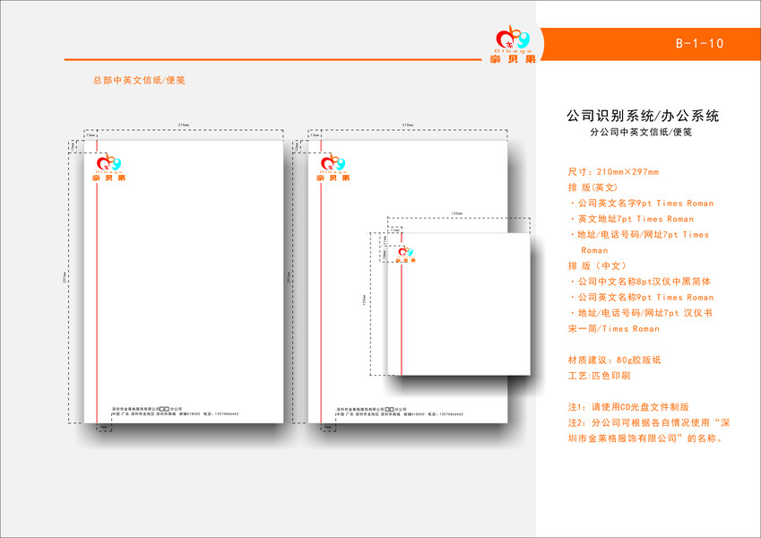Click the small logo on the square notepad
761x538 pixels.
406,255
